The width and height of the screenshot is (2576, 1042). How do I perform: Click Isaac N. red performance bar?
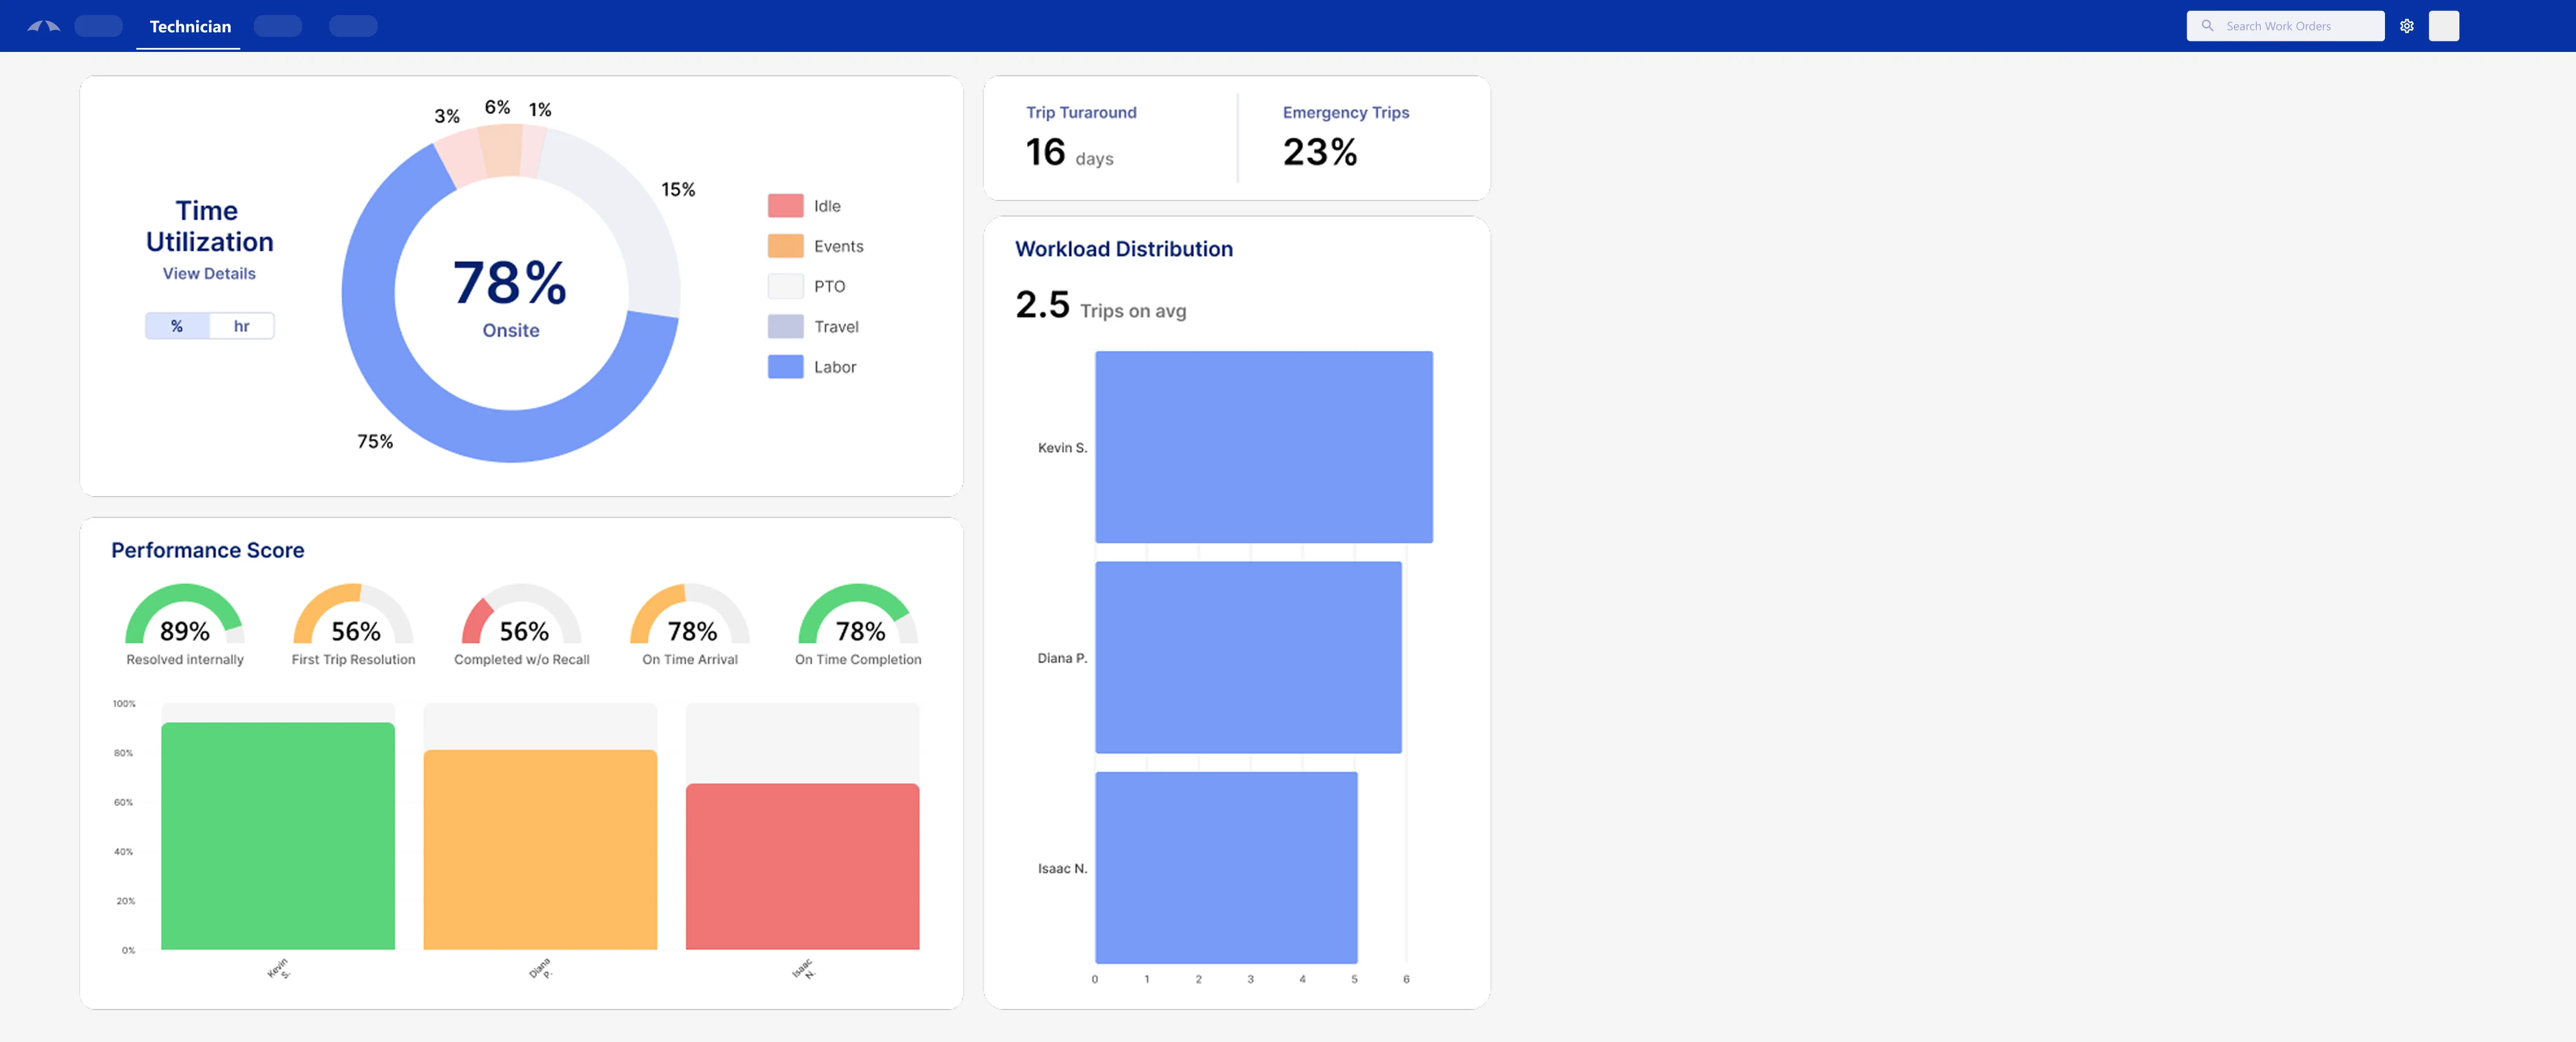click(802, 866)
